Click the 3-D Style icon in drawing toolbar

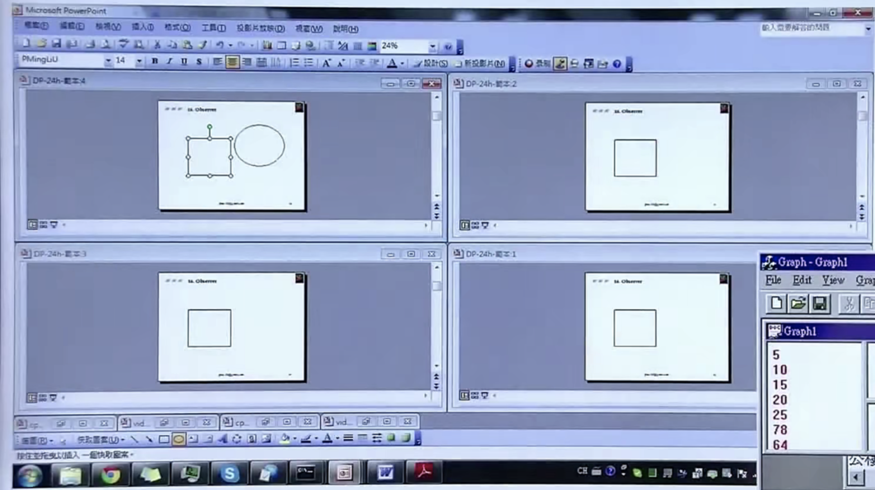coord(406,438)
